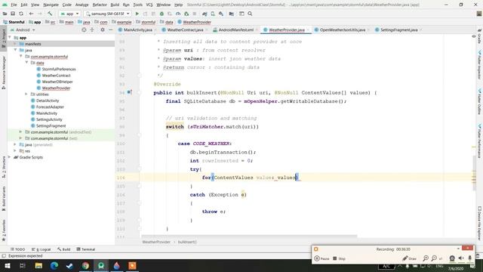Click the Back navigation arrow
The height and width of the screenshot is (272, 483).
tap(31, 14)
